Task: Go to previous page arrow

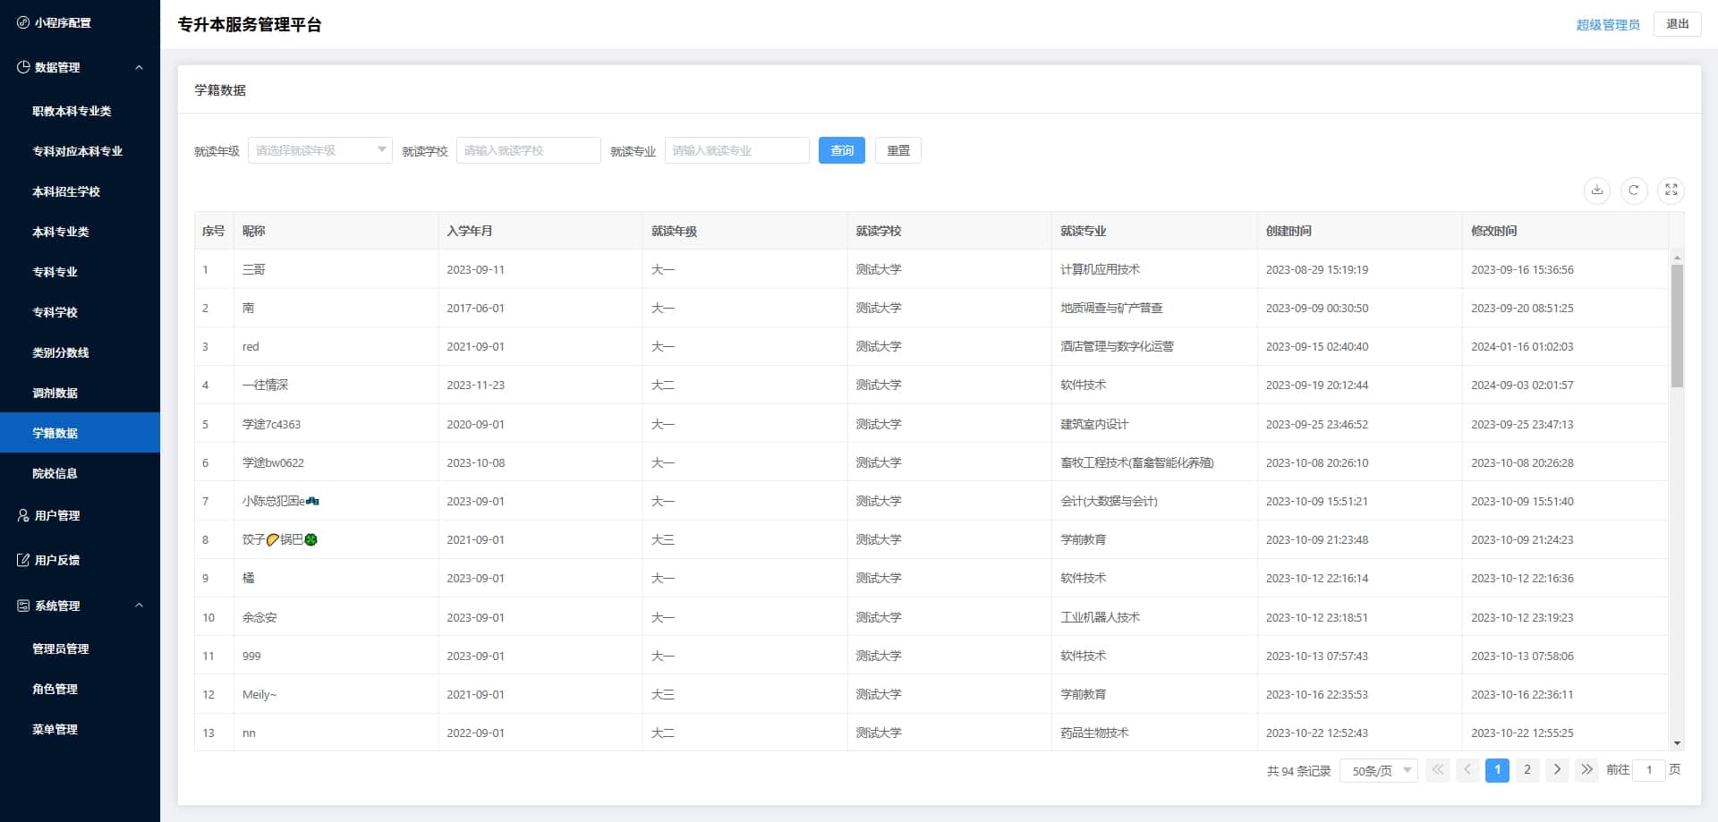Action: (x=1467, y=770)
